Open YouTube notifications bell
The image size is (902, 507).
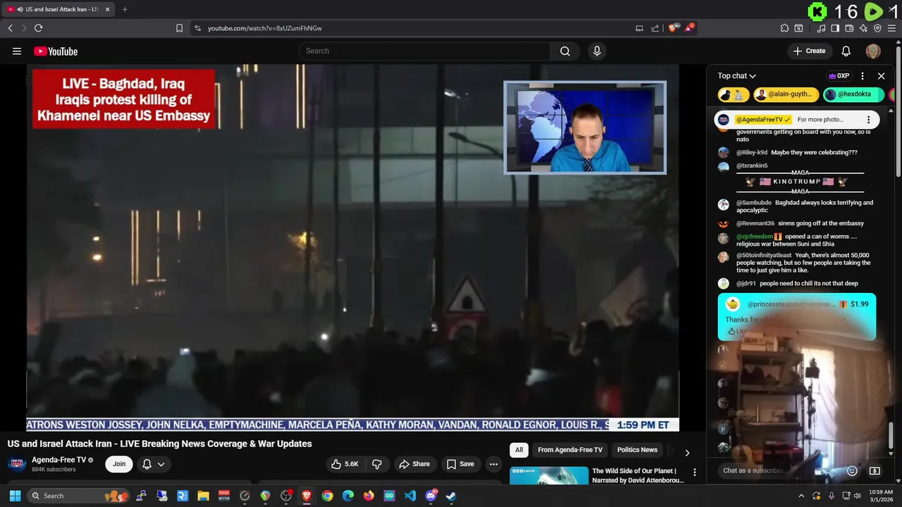[846, 51]
